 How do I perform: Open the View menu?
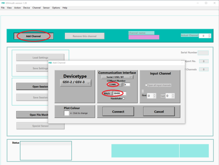pyautogui.click(x=9, y=8)
